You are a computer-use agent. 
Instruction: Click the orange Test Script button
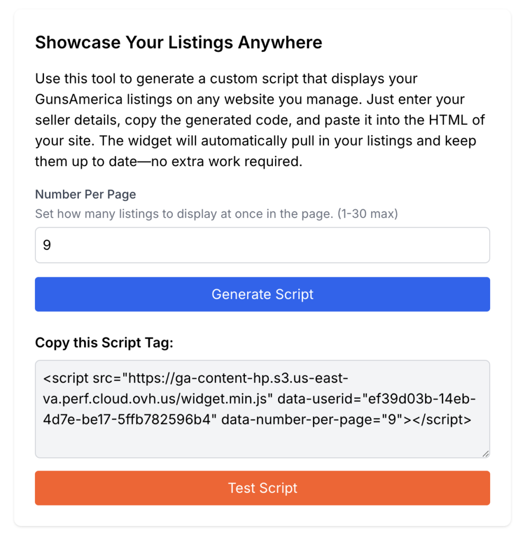pyautogui.click(x=262, y=487)
